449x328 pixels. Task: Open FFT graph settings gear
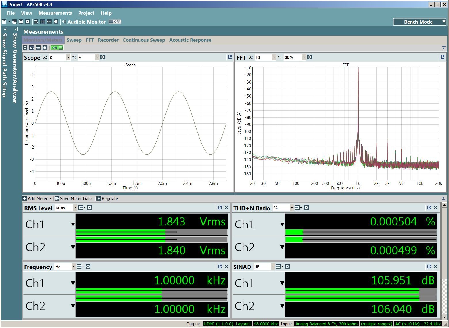[310, 57]
